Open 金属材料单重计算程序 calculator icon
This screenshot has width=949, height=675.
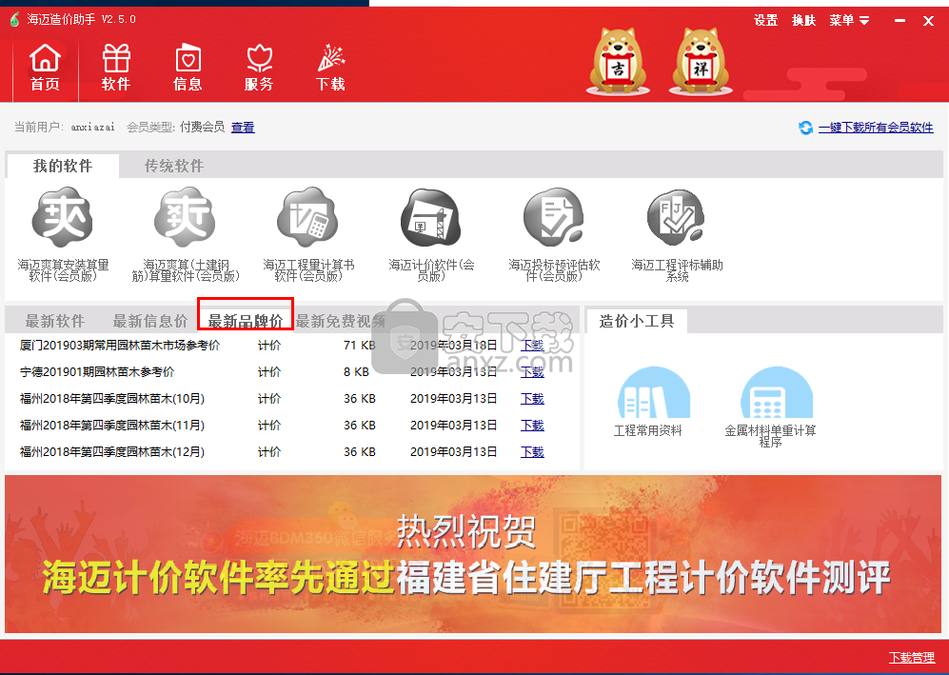point(777,392)
